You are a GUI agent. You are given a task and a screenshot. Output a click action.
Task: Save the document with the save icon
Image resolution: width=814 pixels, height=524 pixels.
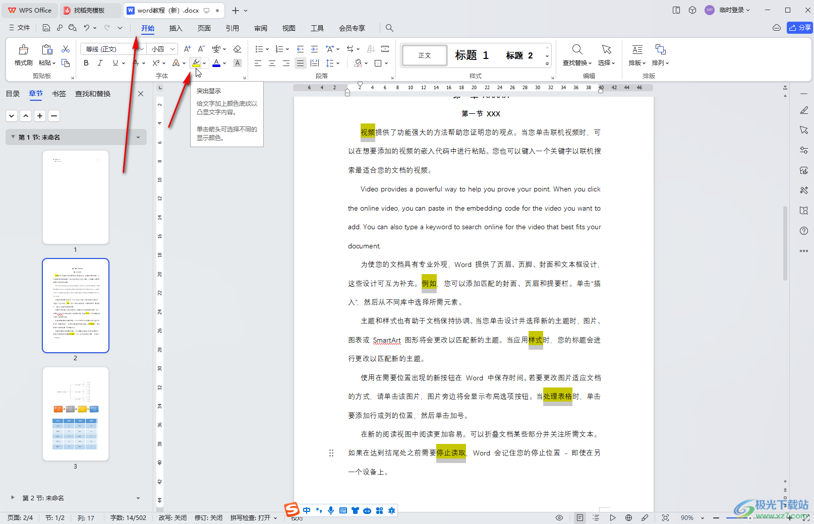coord(46,28)
